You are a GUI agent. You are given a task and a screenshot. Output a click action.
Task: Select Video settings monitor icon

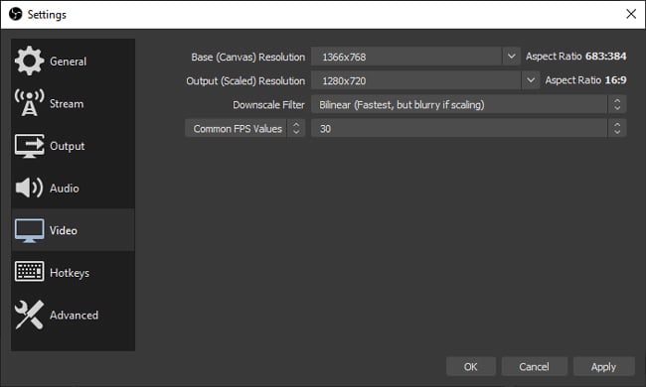(x=29, y=230)
